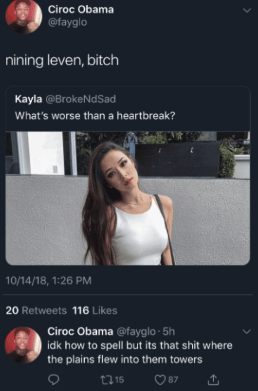Open the @fayglo handle in the reply
The width and height of the screenshot is (258, 391).
point(136,331)
